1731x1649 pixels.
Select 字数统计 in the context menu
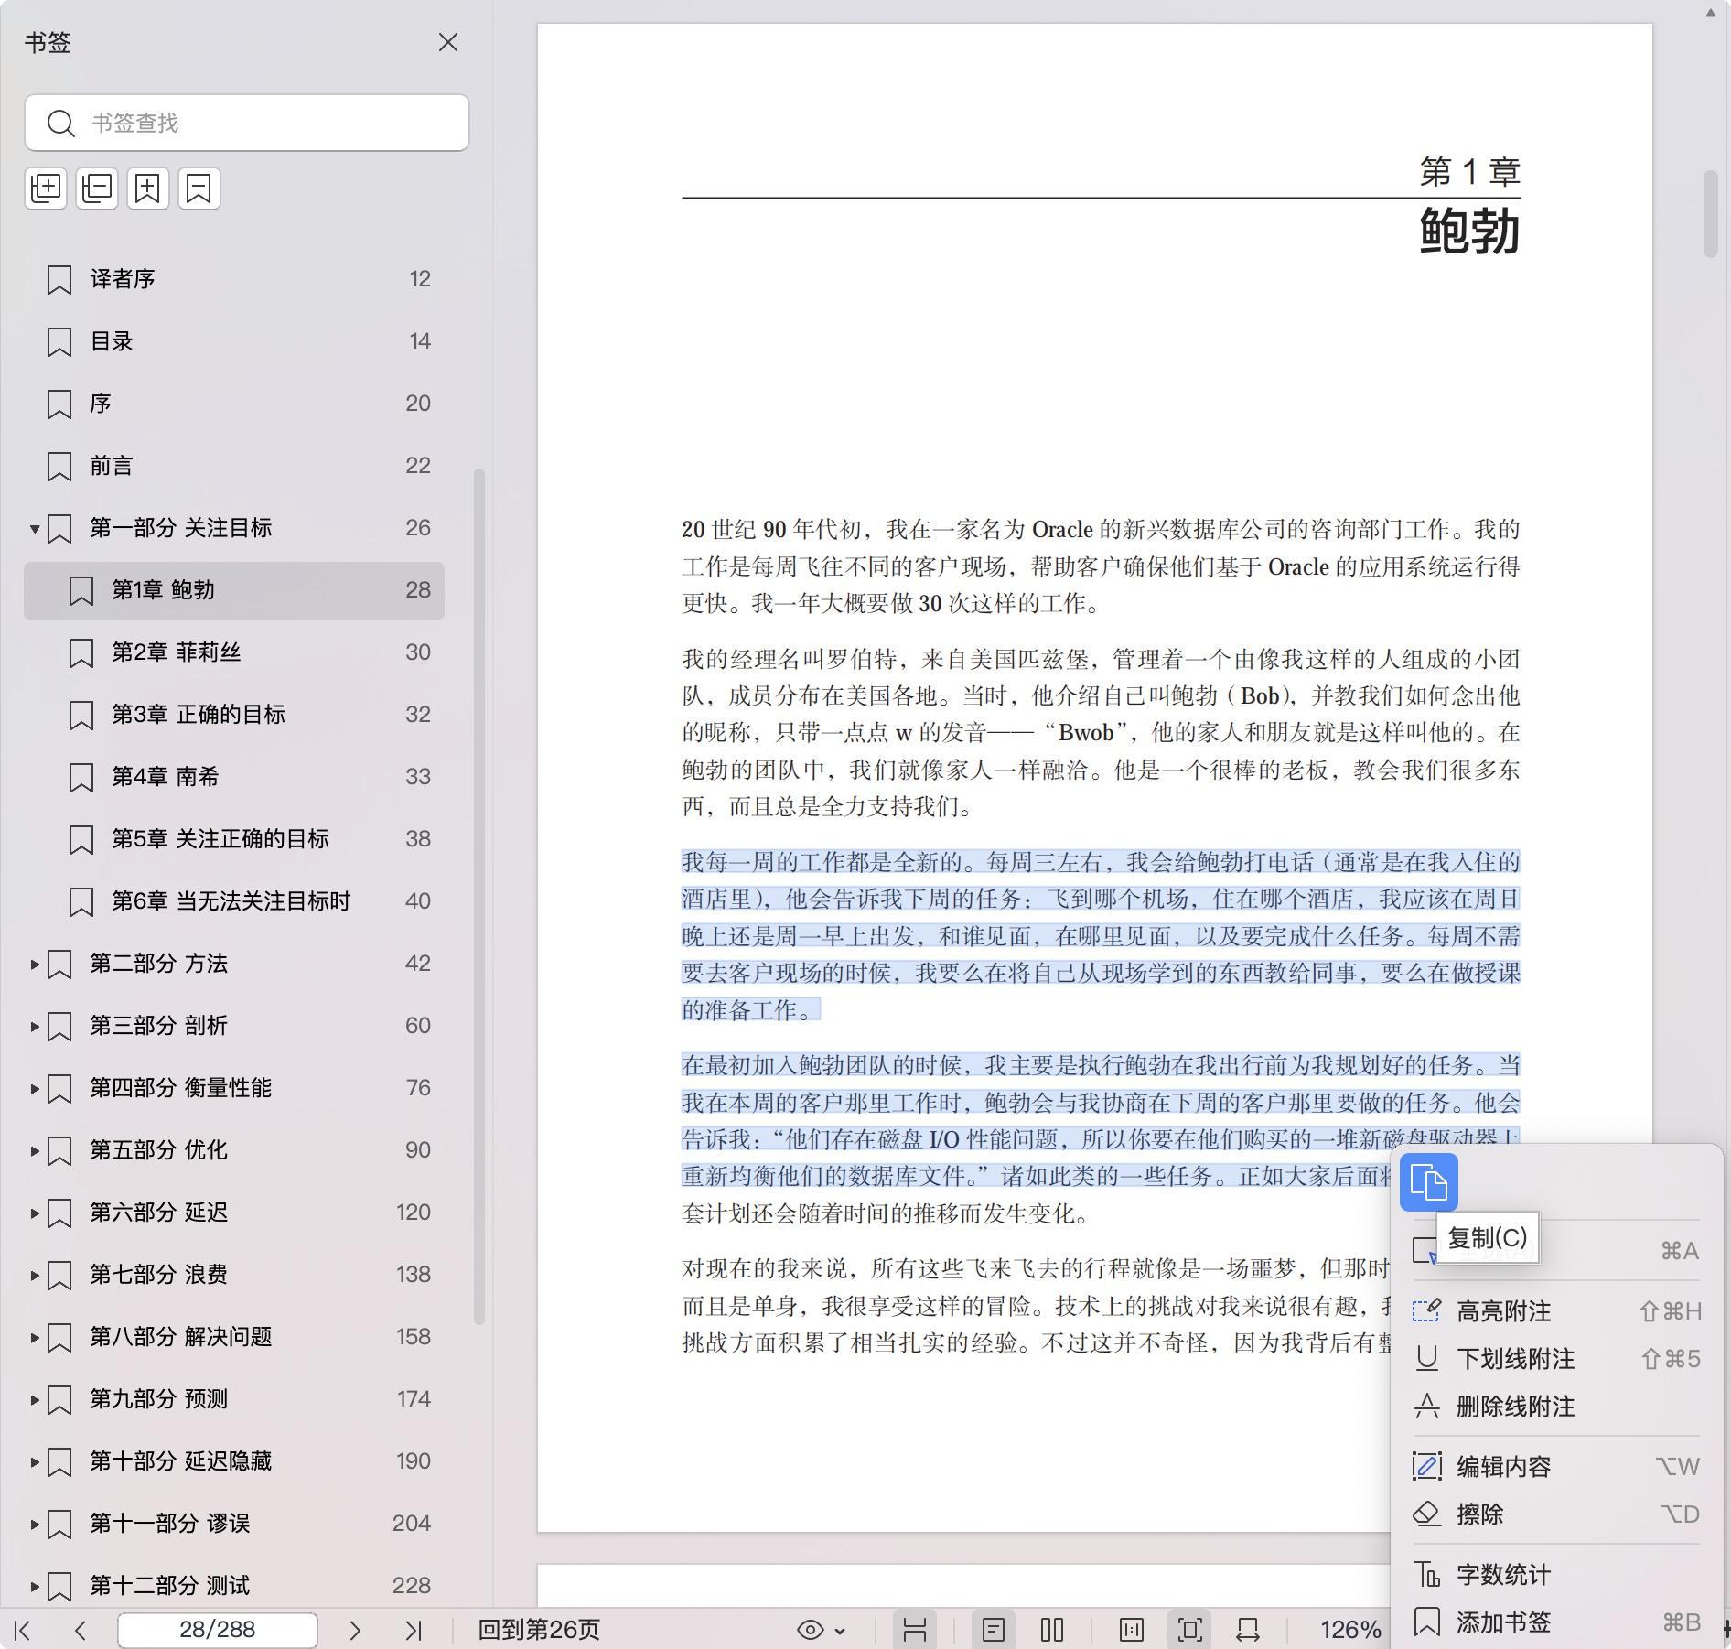coord(1503,1575)
